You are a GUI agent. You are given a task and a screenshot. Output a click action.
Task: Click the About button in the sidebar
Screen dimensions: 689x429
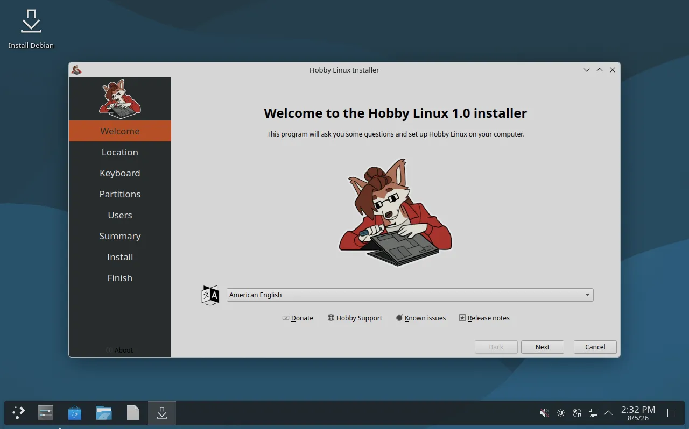point(119,350)
